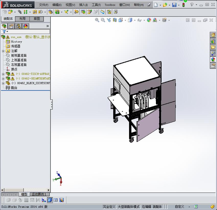
Task: Open the hide/show items dropdown arrow
Action: [144, 21]
